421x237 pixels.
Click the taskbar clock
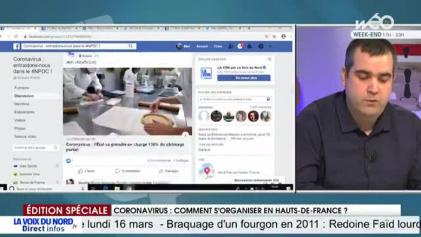pyautogui.click(x=274, y=187)
